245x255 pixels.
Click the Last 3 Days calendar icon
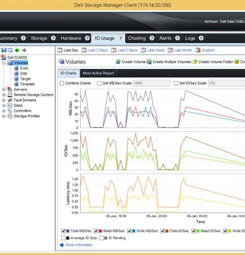[84, 50]
